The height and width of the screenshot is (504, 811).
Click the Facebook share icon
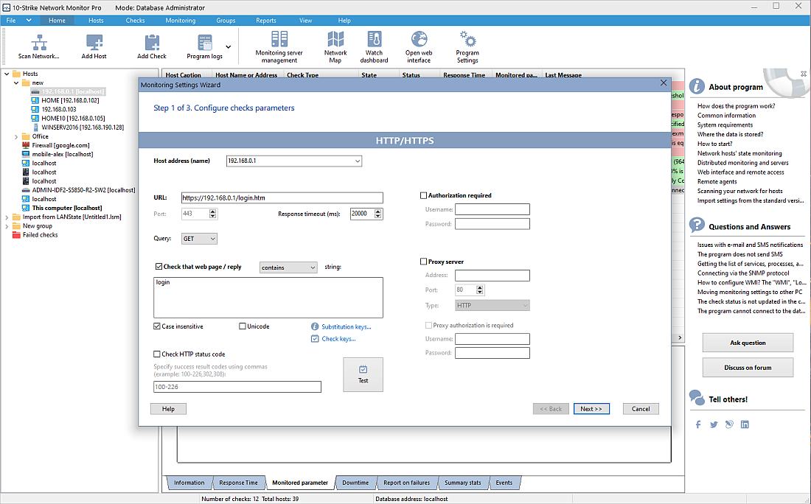pyautogui.click(x=698, y=424)
